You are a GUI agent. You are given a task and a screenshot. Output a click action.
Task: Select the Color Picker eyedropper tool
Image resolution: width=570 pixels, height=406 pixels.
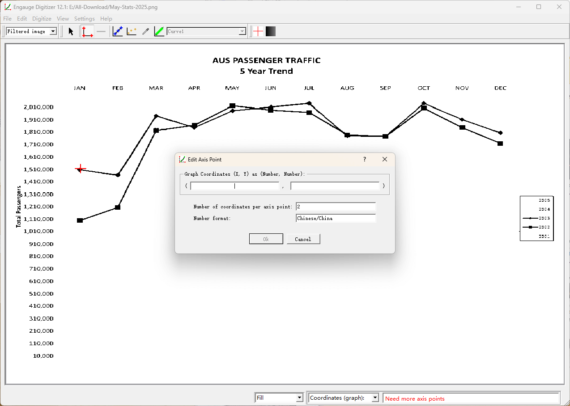click(x=145, y=31)
